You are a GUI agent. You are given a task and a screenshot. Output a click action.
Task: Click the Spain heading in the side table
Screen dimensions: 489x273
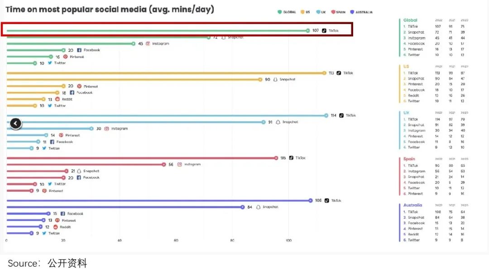point(409,159)
